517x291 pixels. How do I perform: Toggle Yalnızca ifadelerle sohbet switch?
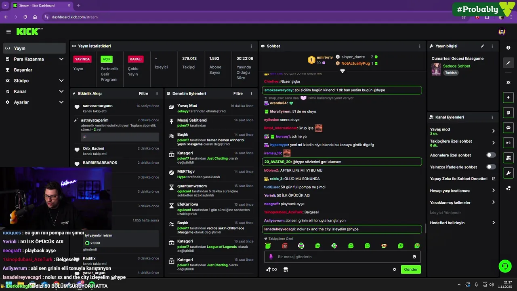491,167
